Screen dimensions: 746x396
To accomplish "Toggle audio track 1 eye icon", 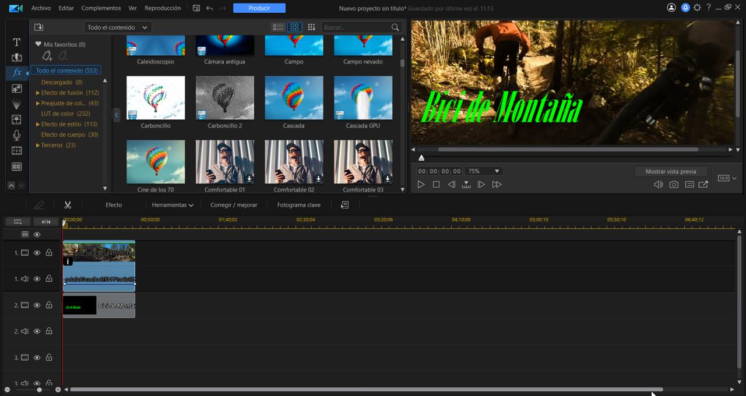I will coord(37,279).
